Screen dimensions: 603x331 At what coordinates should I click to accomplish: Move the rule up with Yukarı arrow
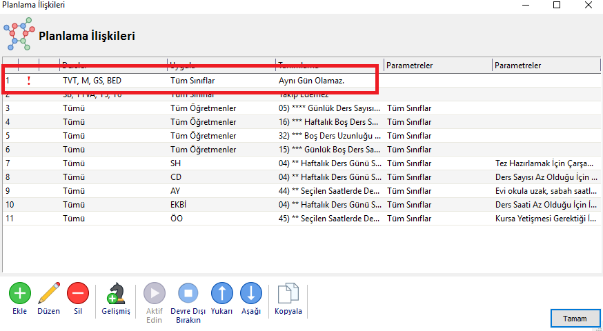(x=221, y=294)
